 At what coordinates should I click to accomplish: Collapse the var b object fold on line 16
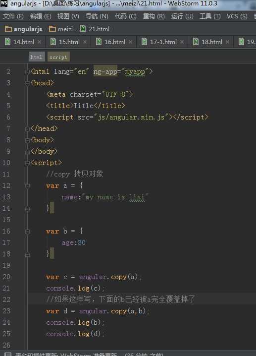27,232
